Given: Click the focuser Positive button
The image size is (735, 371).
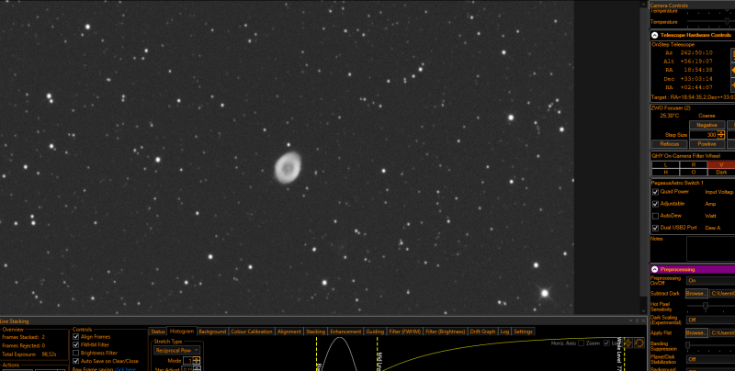Looking at the screenshot, I should point(707,144).
